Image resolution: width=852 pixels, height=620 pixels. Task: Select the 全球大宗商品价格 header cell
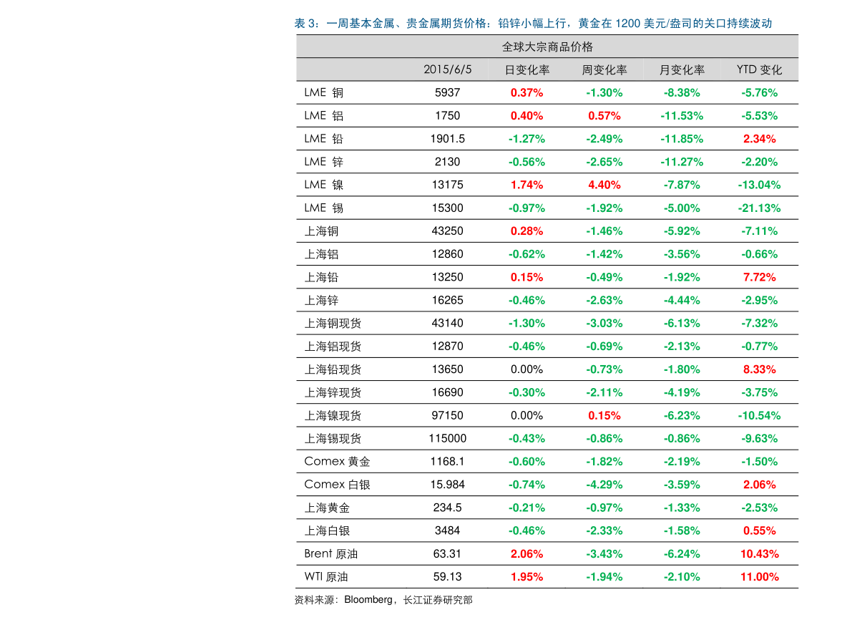pyautogui.click(x=547, y=47)
